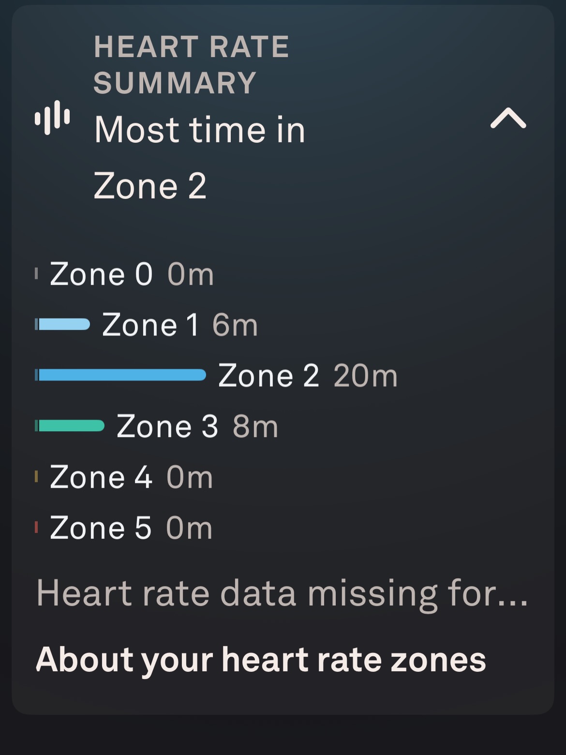Expand the truncated heart rate data missing message

pyautogui.click(x=282, y=593)
